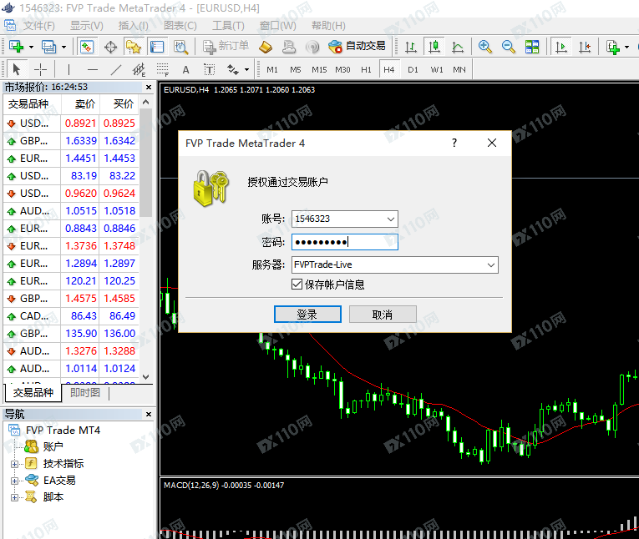Screen dimensions: 639x539
Task: Toggle the chart shift icon
Action: click(x=585, y=47)
